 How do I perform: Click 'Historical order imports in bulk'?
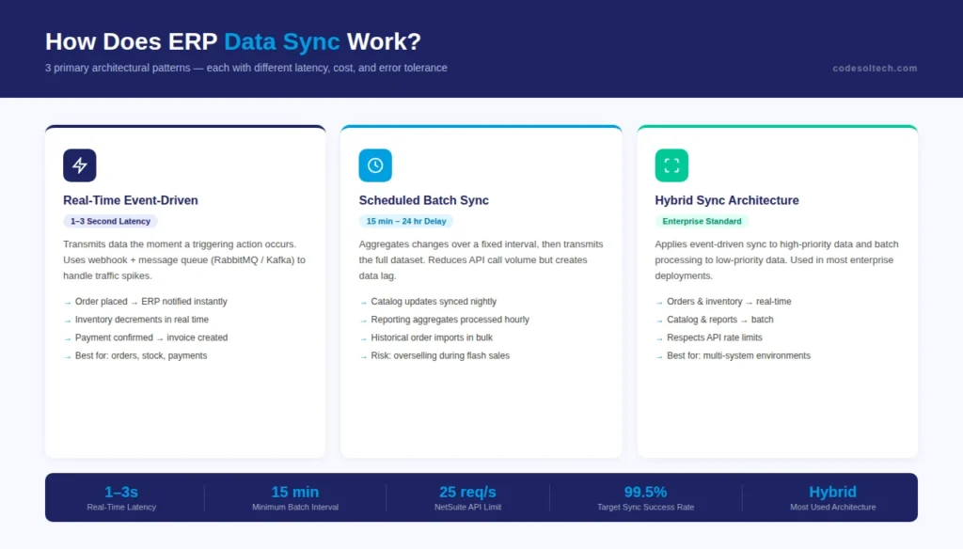[x=431, y=337]
